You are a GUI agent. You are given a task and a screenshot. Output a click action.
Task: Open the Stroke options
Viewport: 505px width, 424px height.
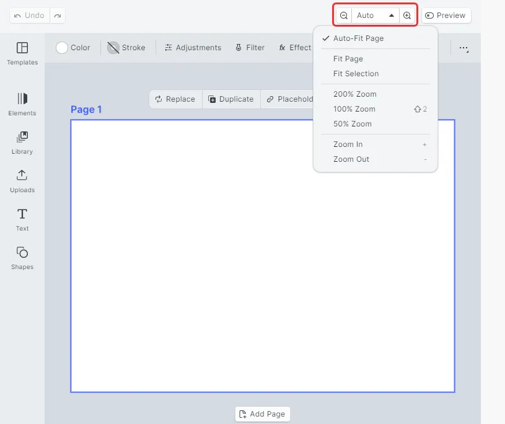pyautogui.click(x=126, y=48)
